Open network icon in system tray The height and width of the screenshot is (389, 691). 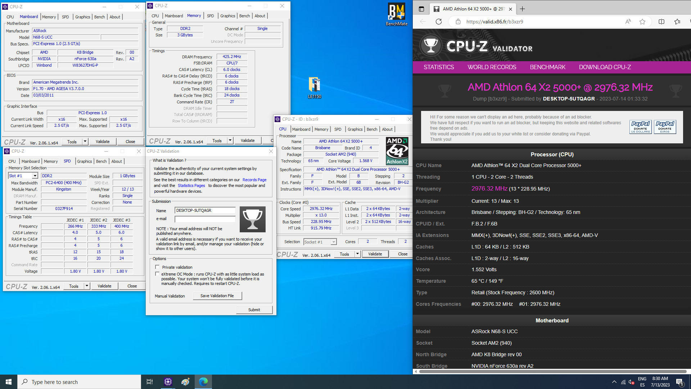(623, 382)
